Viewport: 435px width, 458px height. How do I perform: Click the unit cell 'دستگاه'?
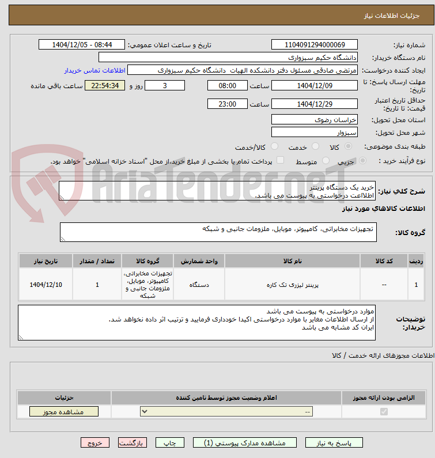tap(199, 285)
